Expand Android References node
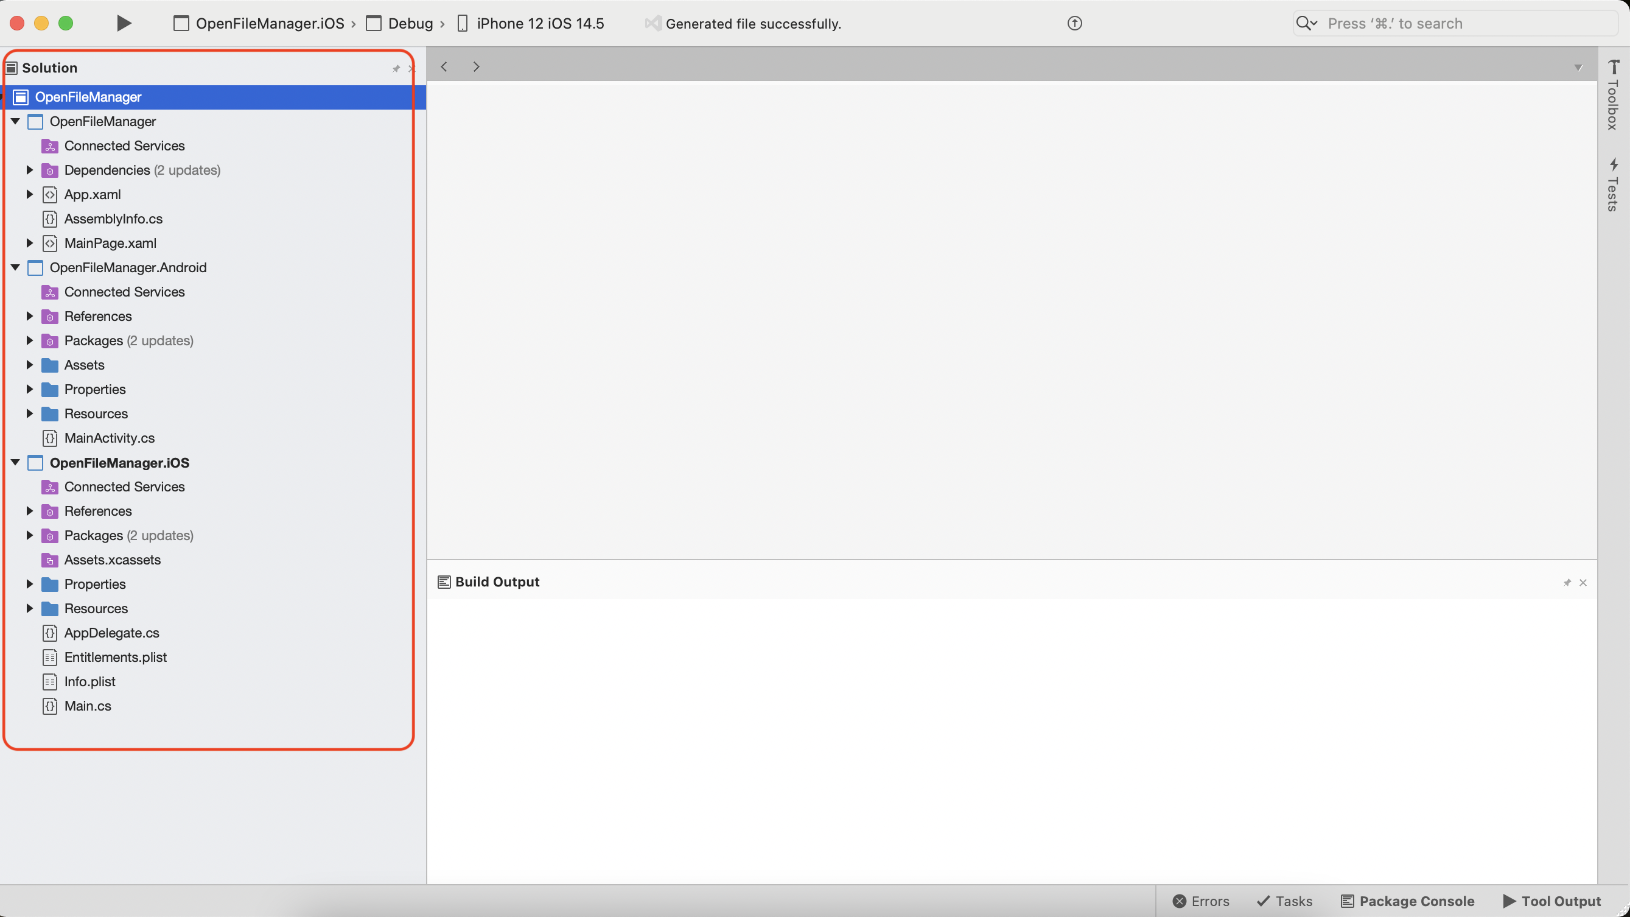Image resolution: width=1630 pixels, height=917 pixels. (x=29, y=316)
